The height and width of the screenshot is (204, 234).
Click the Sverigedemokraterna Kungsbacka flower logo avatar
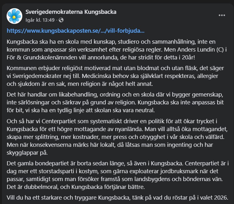[14, 15]
